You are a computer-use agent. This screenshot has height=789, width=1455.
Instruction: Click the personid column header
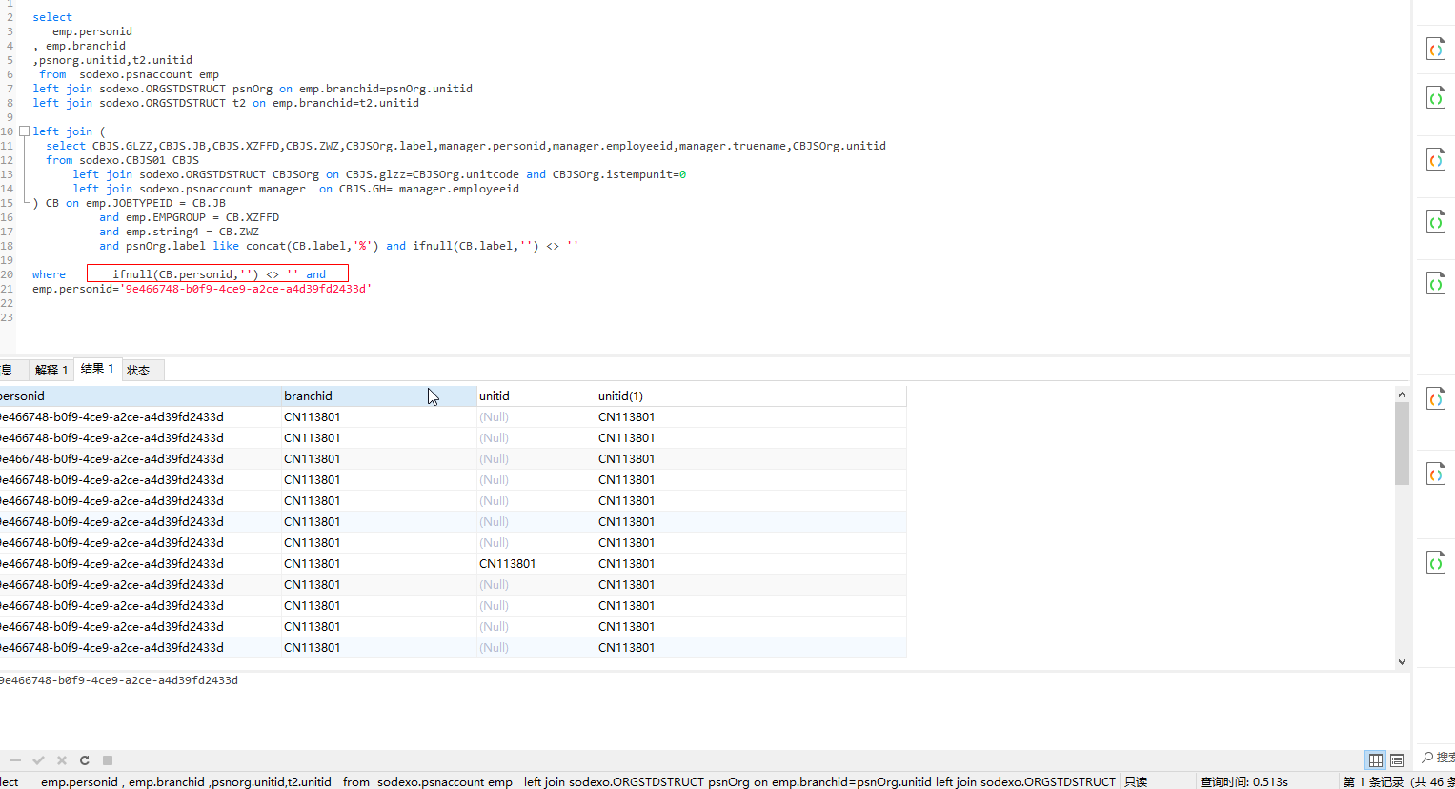click(x=23, y=395)
